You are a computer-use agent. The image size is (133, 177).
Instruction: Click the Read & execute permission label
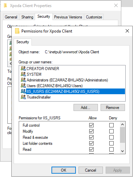35,137
